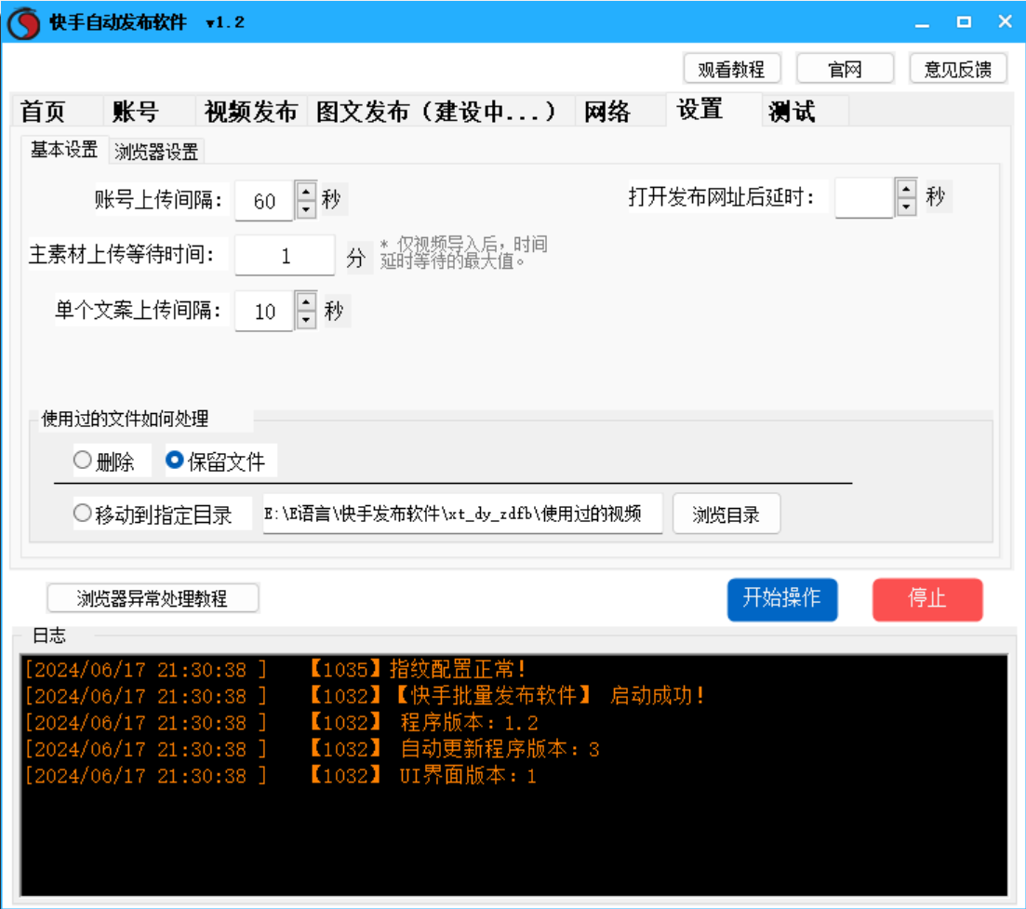Click the 使用过的文件如何处理 group label
The height and width of the screenshot is (909, 1026).
(125, 419)
